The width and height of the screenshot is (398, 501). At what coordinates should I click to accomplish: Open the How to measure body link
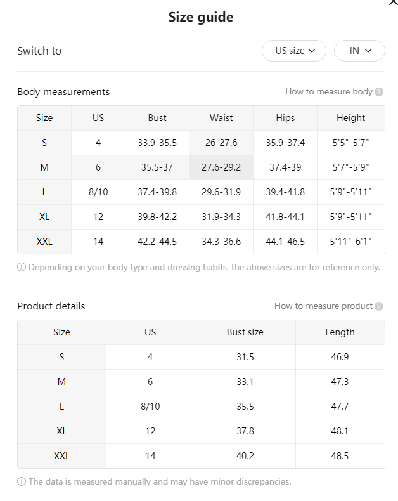pyautogui.click(x=329, y=92)
